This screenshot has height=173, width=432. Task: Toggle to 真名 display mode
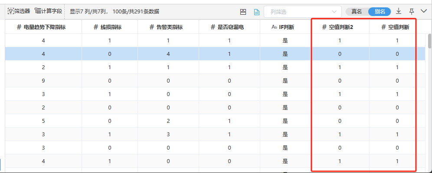pos(356,12)
